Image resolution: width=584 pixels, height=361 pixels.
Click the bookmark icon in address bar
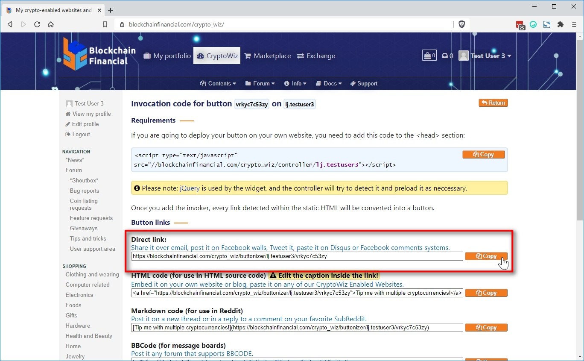click(105, 24)
